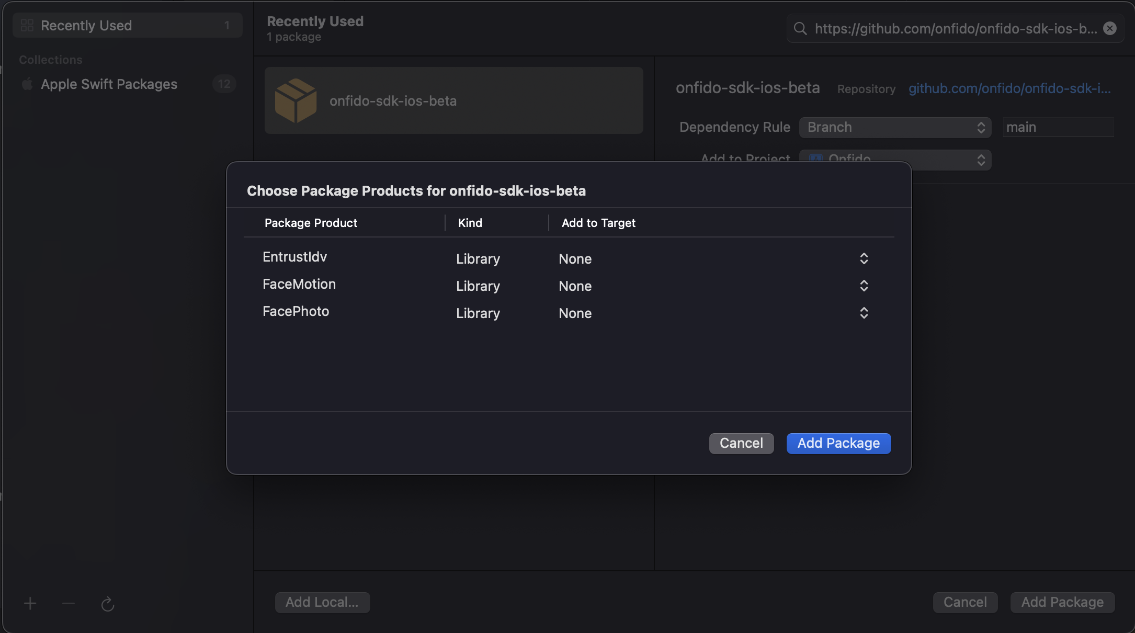Screen dimensions: 1135x633
Task: Open the Dependency Rule Branch dropdown
Action: click(895, 127)
